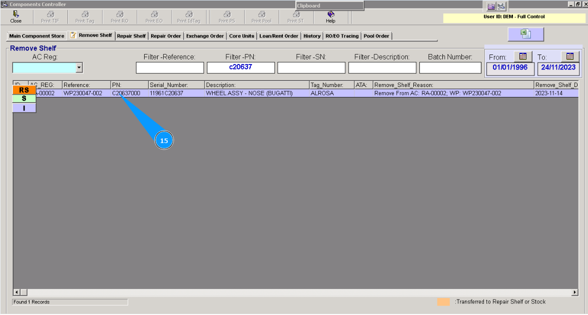Click the Print Pool toolbar icon
The image size is (588, 315).
(x=261, y=17)
